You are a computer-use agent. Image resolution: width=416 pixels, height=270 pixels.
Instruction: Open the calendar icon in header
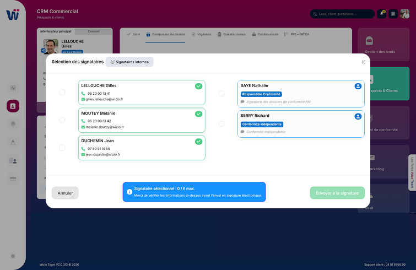coord(393,14)
